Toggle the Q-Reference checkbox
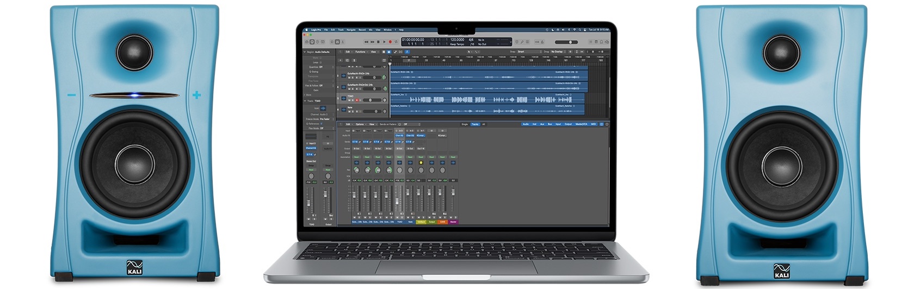This screenshot has width=914, height=289. click(x=322, y=124)
